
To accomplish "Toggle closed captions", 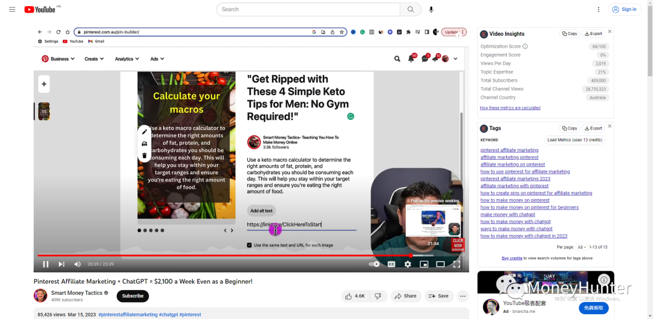I will [x=391, y=264].
